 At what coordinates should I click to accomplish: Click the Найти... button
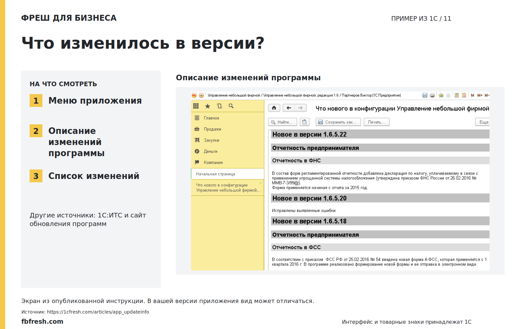283,122
